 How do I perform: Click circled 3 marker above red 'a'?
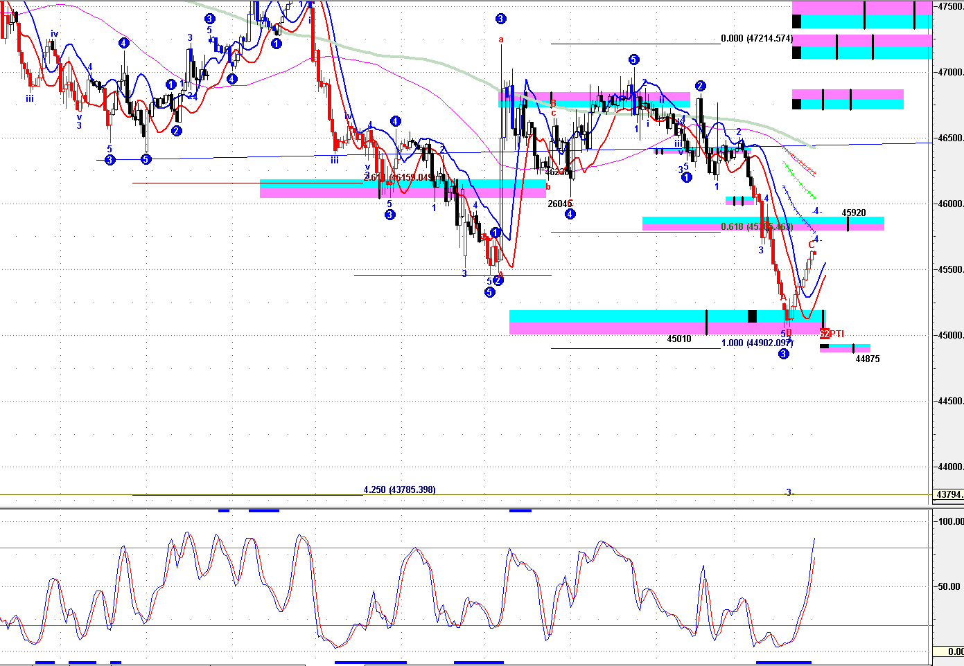pyautogui.click(x=500, y=19)
